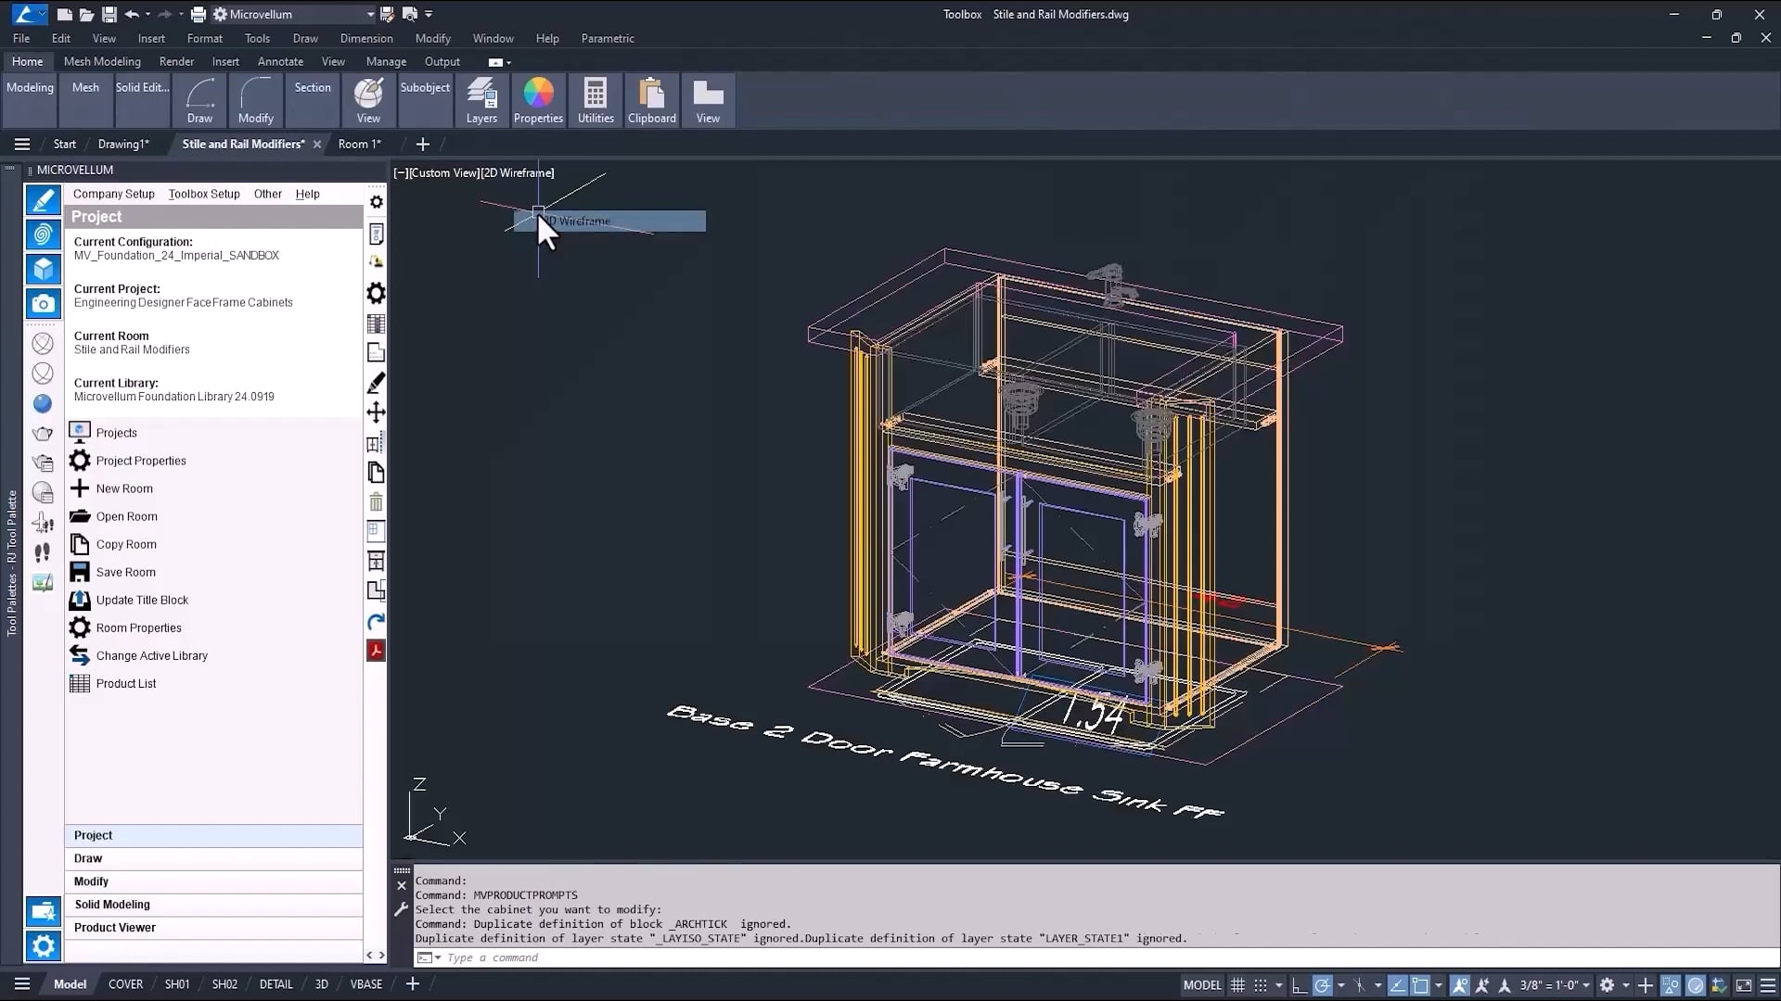This screenshot has width=1781, height=1001.
Task: Switch to the Room 1* drawing tab
Action: (x=359, y=144)
